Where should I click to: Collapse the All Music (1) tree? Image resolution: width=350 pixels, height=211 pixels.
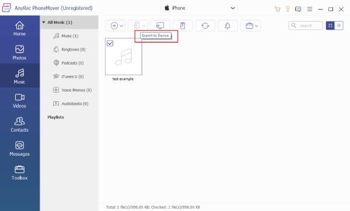(44, 22)
